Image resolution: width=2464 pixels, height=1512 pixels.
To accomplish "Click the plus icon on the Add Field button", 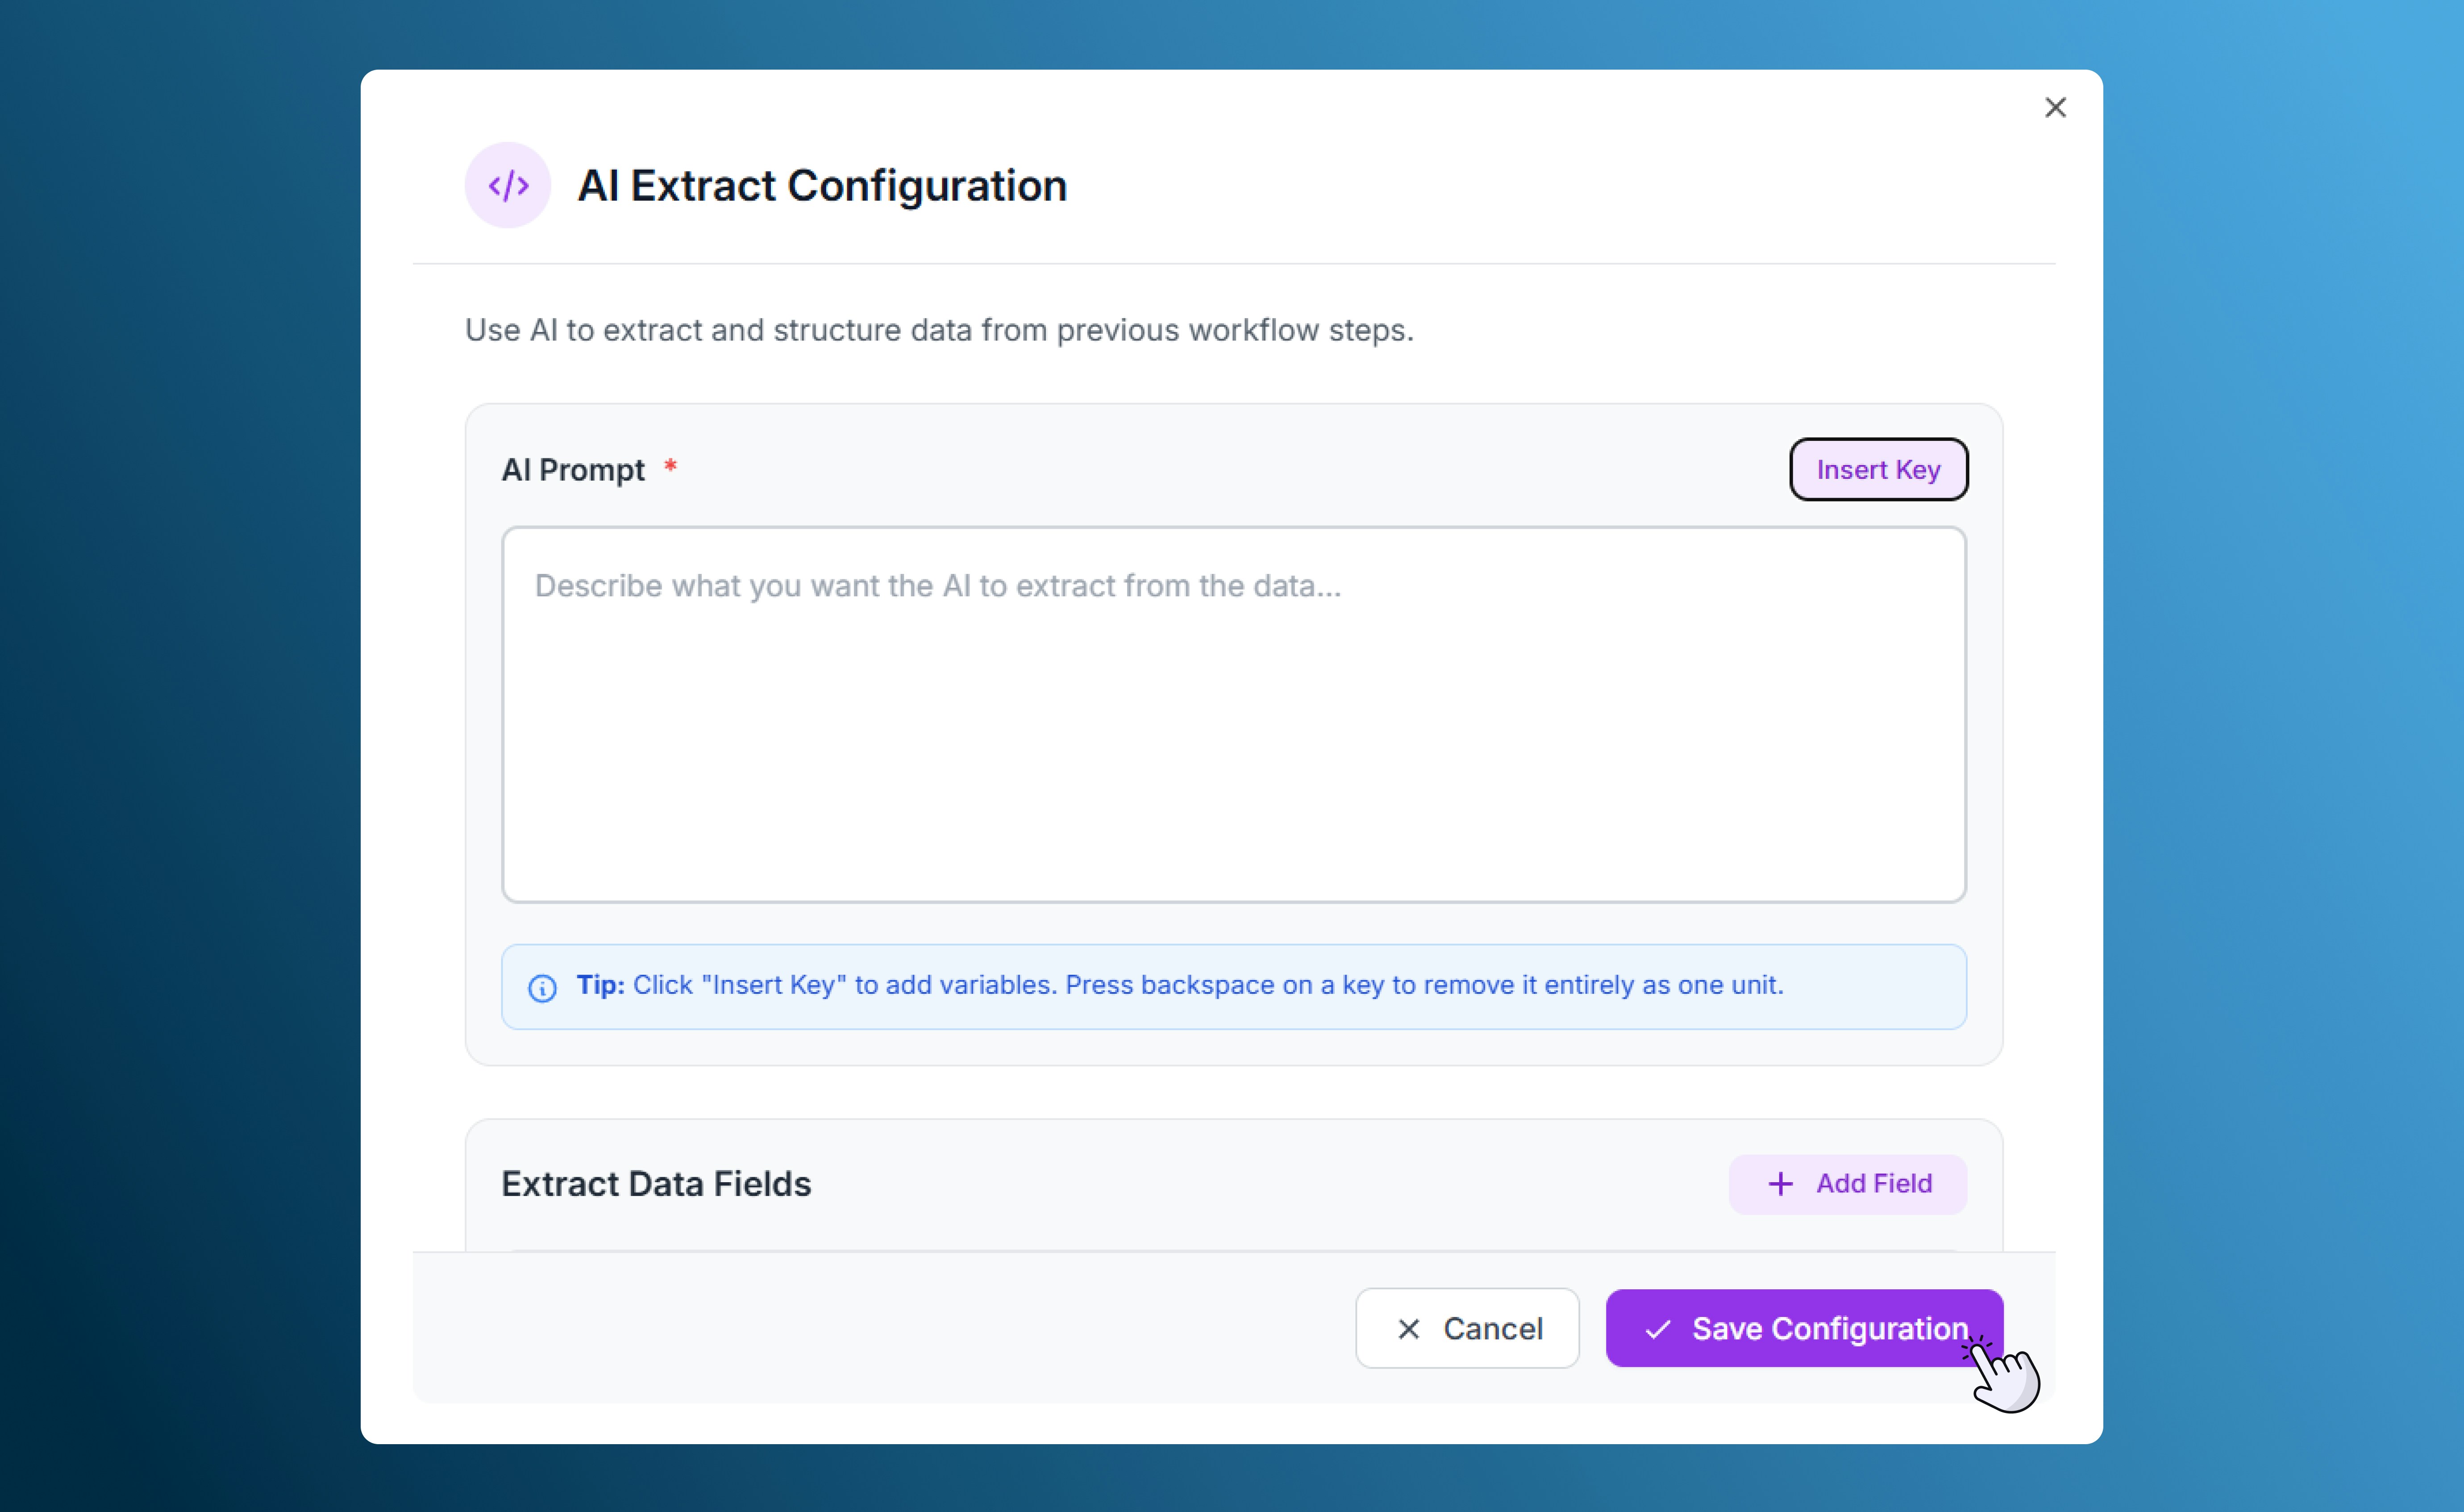I will [1781, 1183].
